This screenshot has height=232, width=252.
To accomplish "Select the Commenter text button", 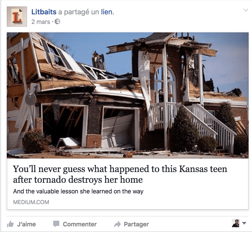I will (80, 224).
